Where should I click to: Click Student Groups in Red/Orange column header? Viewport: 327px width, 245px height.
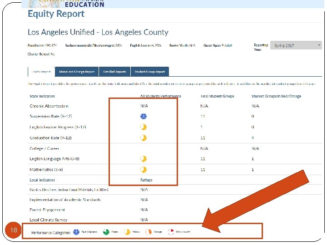276,96
